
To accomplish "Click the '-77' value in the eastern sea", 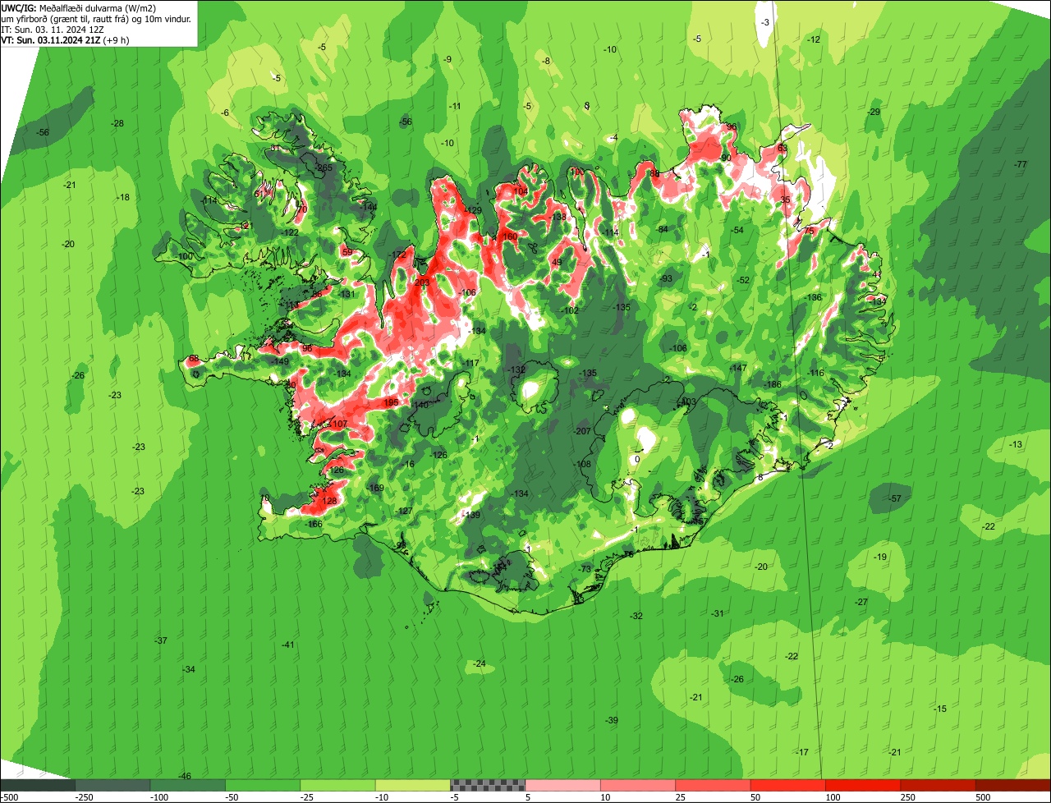I will click(x=1021, y=165).
